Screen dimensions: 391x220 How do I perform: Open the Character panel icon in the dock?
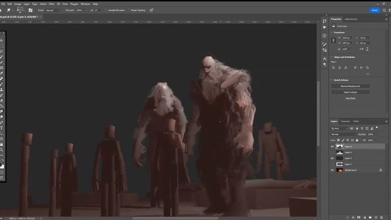point(324,59)
